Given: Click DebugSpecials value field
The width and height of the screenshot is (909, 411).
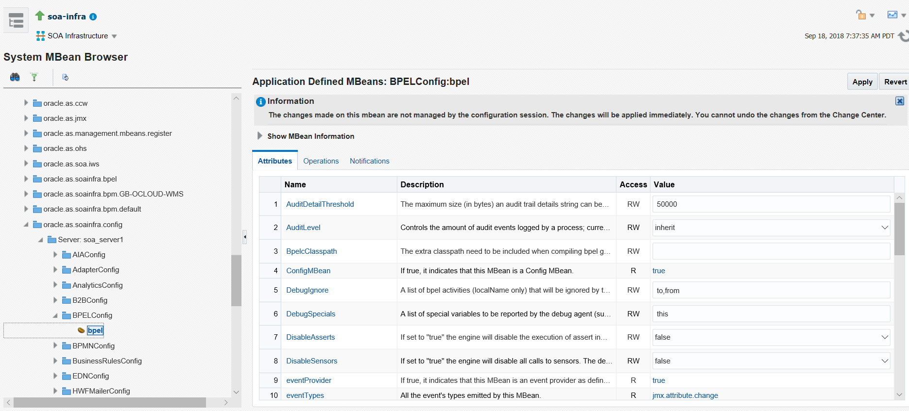Looking at the screenshot, I should [771, 314].
